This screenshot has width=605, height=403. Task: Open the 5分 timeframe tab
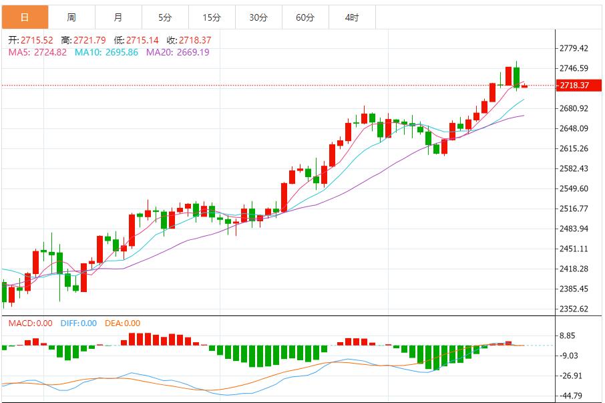(165, 17)
